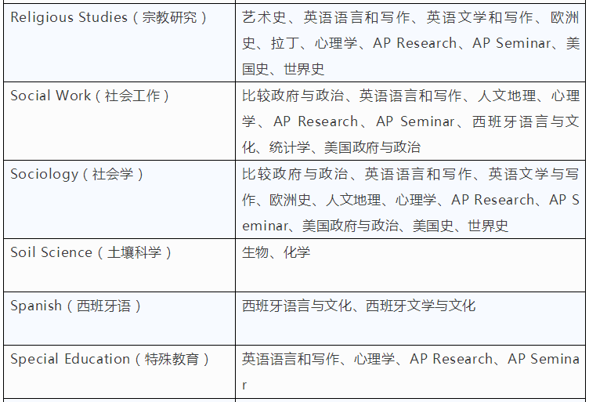
Task: Select 生物 in the Soil Science row
Action: [255, 252]
